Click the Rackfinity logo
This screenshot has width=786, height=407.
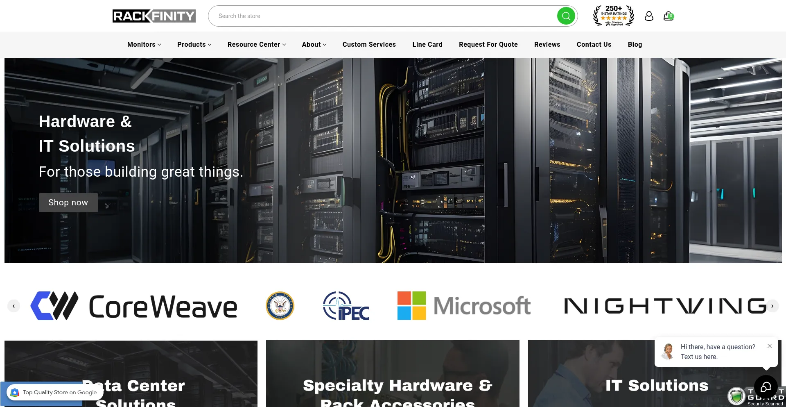point(154,16)
